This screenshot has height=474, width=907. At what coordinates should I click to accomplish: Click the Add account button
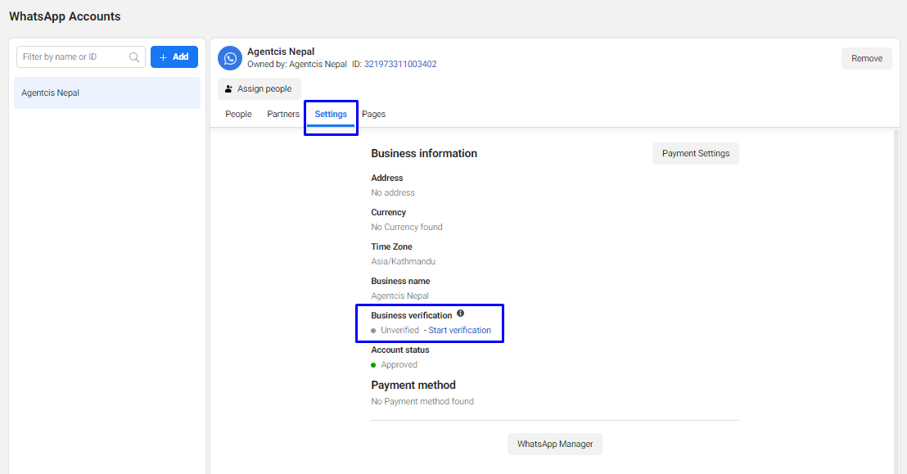coord(174,56)
